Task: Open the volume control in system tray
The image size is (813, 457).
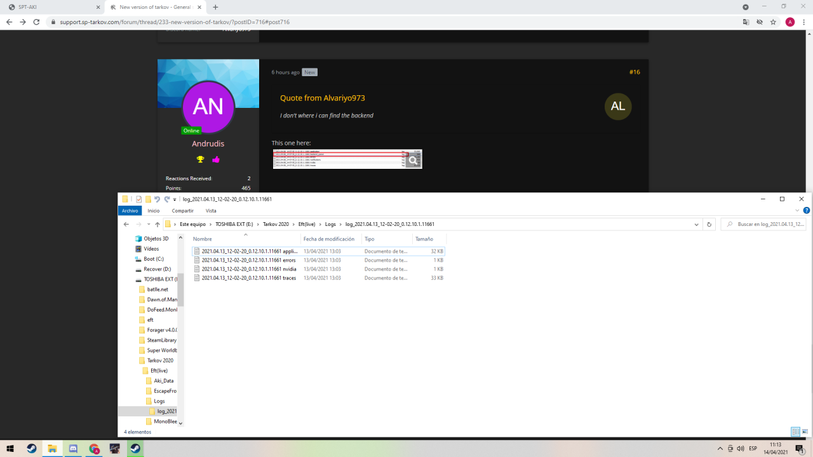Action: tap(741, 449)
